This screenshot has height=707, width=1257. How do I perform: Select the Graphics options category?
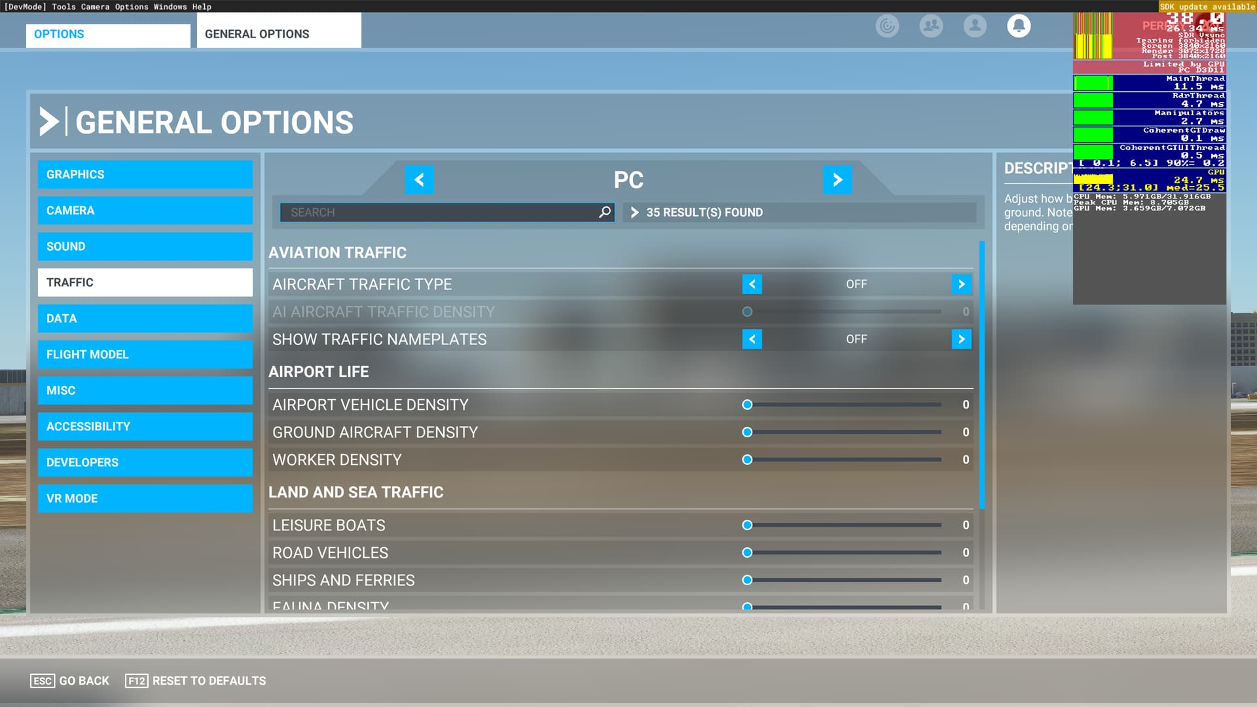pos(145,175)
